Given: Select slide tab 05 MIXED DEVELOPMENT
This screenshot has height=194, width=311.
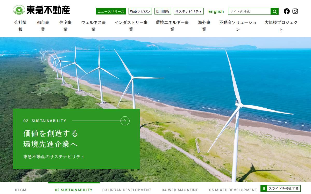Looking at the screenshot, I should [x=233, y=190].
